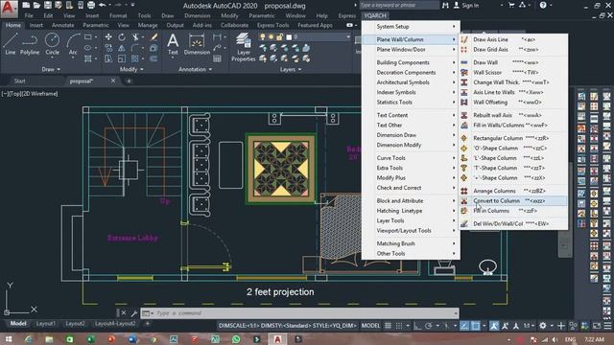Click the Wall Scissor icon

point(464,73)
